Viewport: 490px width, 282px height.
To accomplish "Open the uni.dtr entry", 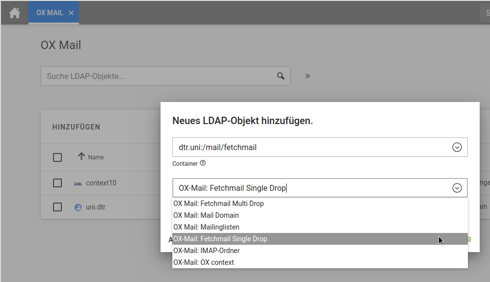I will point(96,207).
